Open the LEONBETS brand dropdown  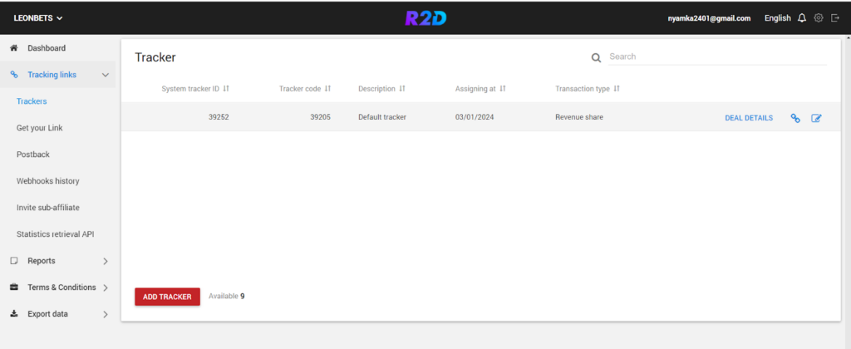click(38, 18)
